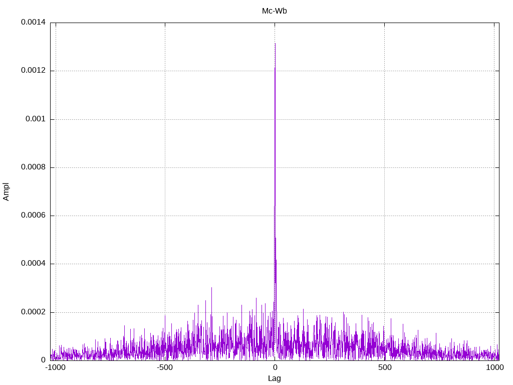Click the Ampl y-axis label

coord(6,192)
